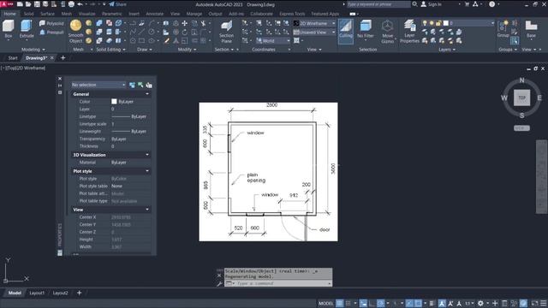548x308 pixels.
Task: Click the Open folder icon in quick access toolbar
Action: (28, 4)
